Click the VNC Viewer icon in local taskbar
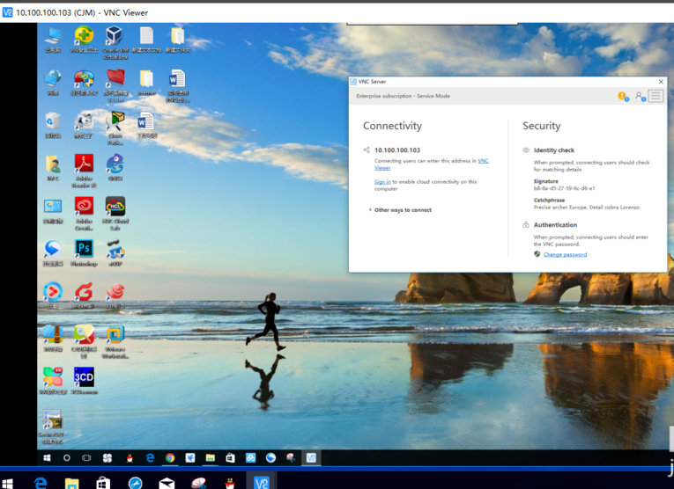This screenshot has width=674, height=489. point(261,482)
